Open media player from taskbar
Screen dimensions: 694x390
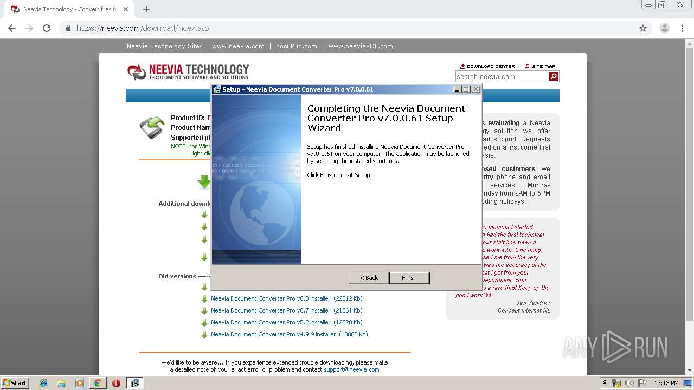click(80, 383)
